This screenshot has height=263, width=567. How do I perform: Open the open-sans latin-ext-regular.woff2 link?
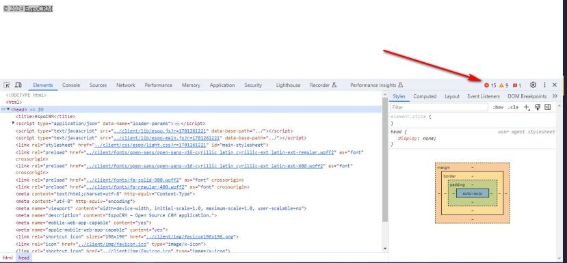pyautogui.click(x=210, y=152)
